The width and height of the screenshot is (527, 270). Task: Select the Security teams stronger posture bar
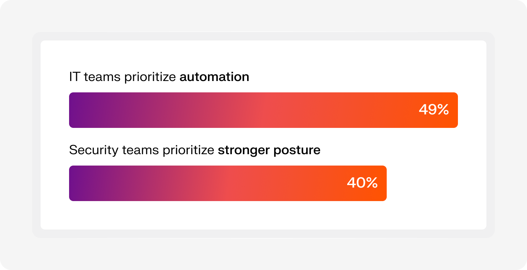coord(228,183)
